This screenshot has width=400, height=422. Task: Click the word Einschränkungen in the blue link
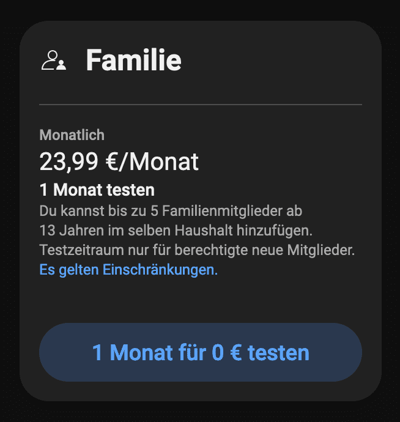160,270
